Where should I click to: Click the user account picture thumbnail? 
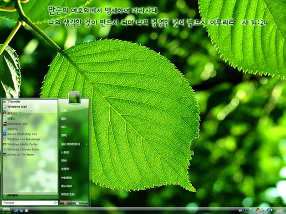coord(74,98)
